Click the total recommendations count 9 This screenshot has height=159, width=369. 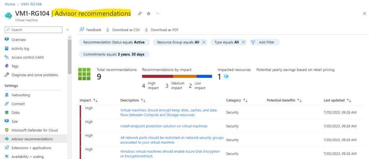[x=99, y=77]
